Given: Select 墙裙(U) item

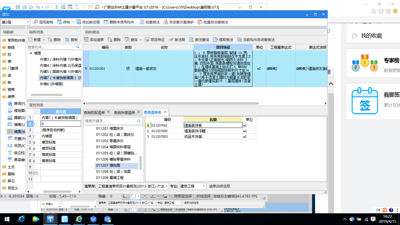Looking at the screenshot, I should (x=16, y=125).
